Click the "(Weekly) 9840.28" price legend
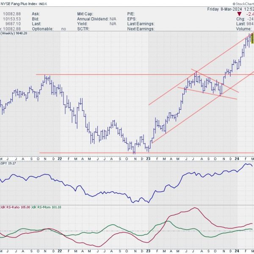 click(x=14, y=33)
